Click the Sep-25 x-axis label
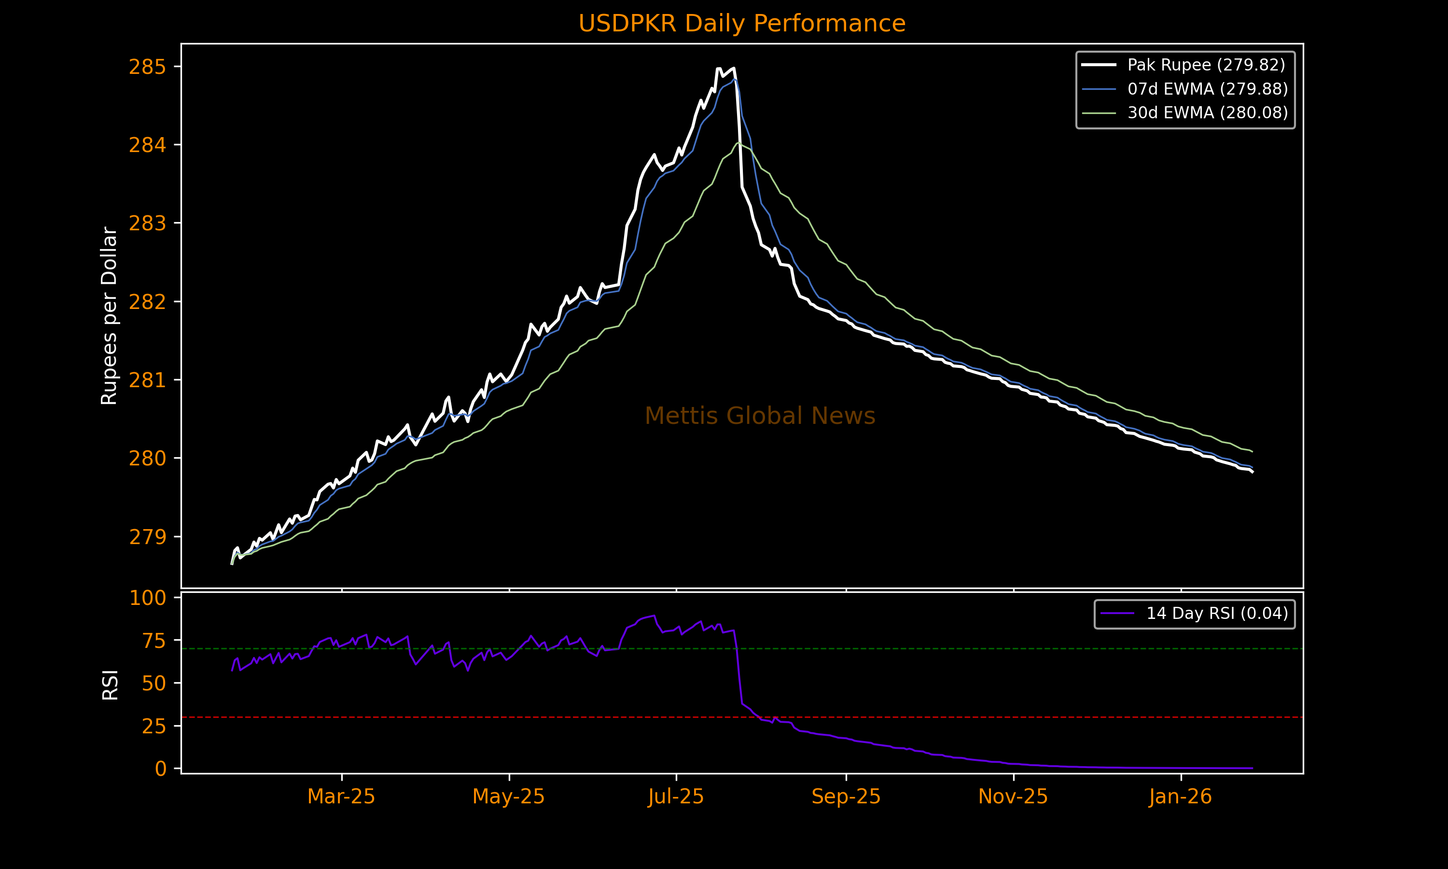 pyautogui.click(x=846, y=797)
